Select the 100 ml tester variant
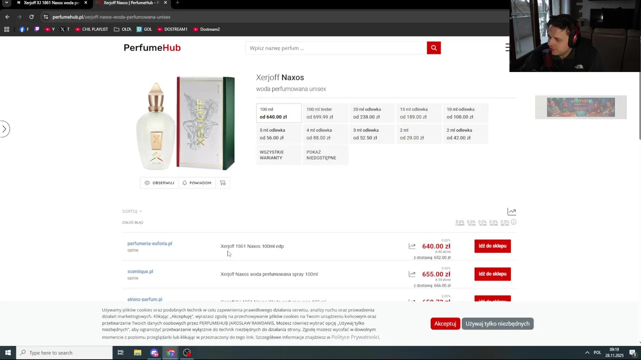The height and width of the screenshot is (360, 641). [326, 113]
